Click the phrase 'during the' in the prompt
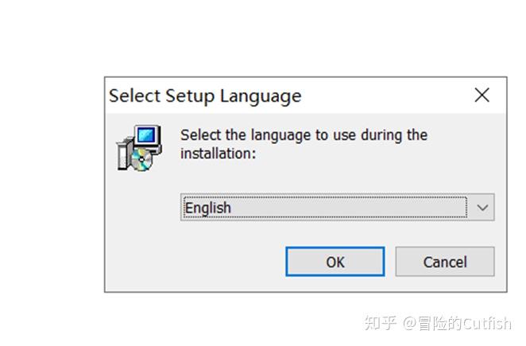 pyautogui.click(x=394, y=135)
